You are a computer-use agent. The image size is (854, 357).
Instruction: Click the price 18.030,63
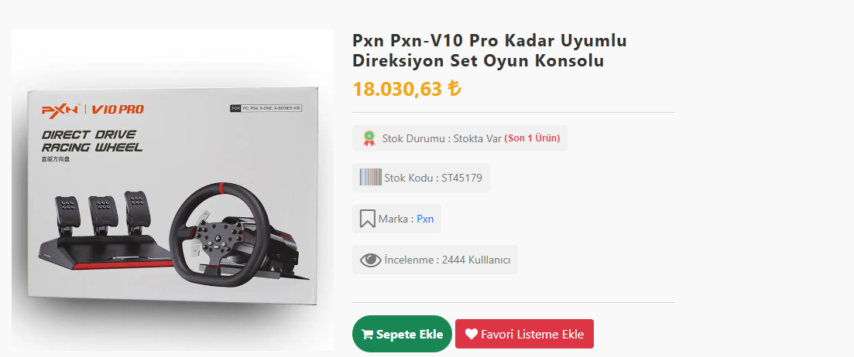[397, 89]
